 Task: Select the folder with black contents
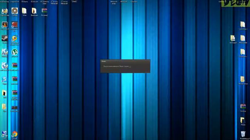pos(5,94)
